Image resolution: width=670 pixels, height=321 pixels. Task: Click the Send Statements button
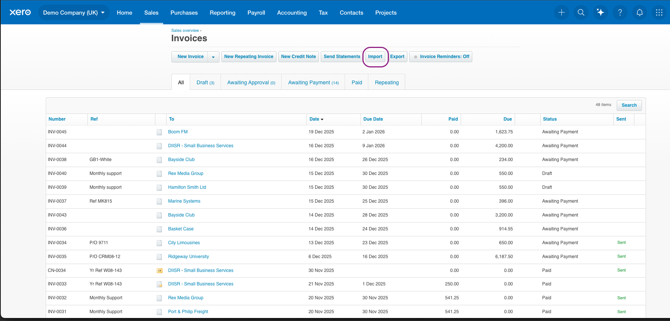coord(342,57)
